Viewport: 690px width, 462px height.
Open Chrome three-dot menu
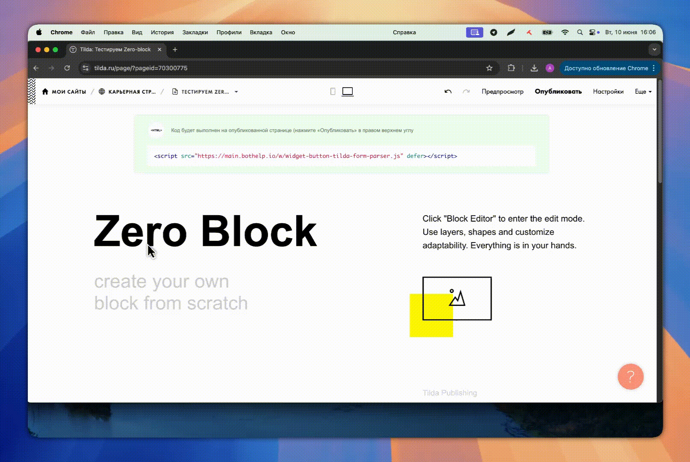(654, 68)
